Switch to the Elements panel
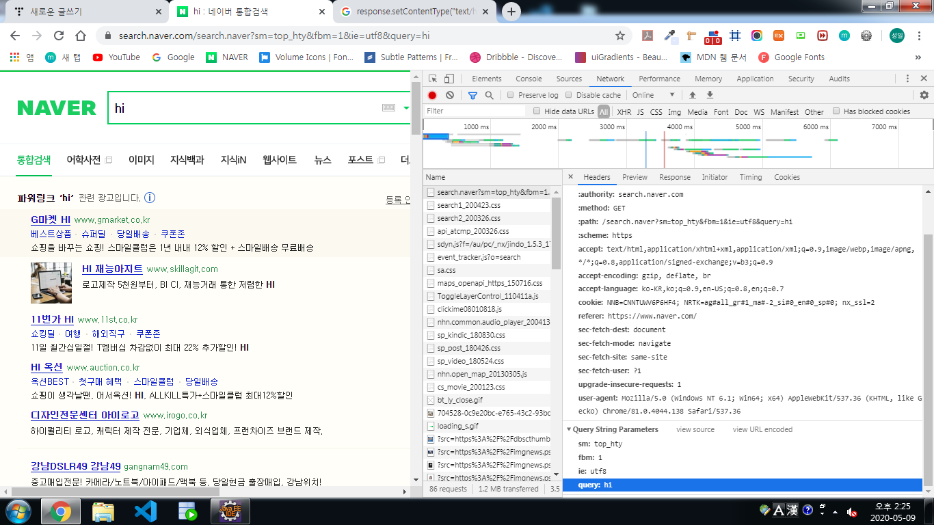 click(487, 79)
